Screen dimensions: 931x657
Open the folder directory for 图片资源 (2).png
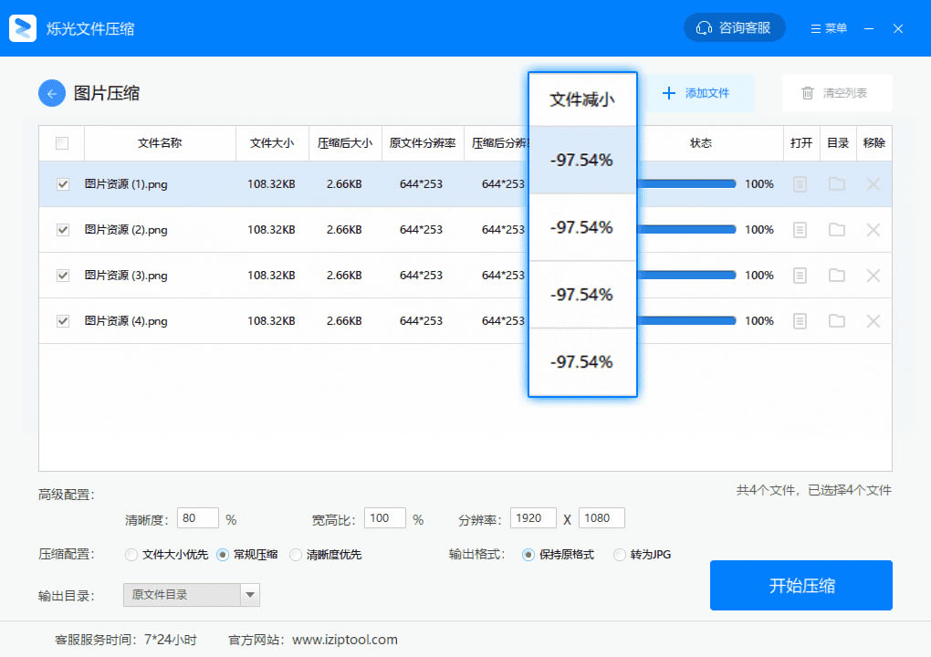click(837, 229)
